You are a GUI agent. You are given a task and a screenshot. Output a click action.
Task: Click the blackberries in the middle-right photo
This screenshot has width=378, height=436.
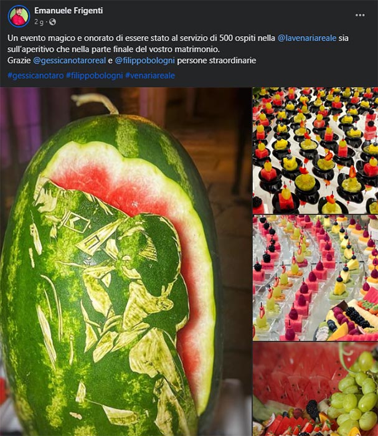(x=356, y=318)
